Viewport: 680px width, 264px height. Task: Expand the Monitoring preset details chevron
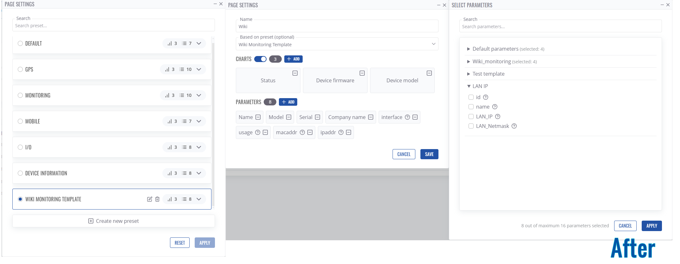(x=199, y=95)
